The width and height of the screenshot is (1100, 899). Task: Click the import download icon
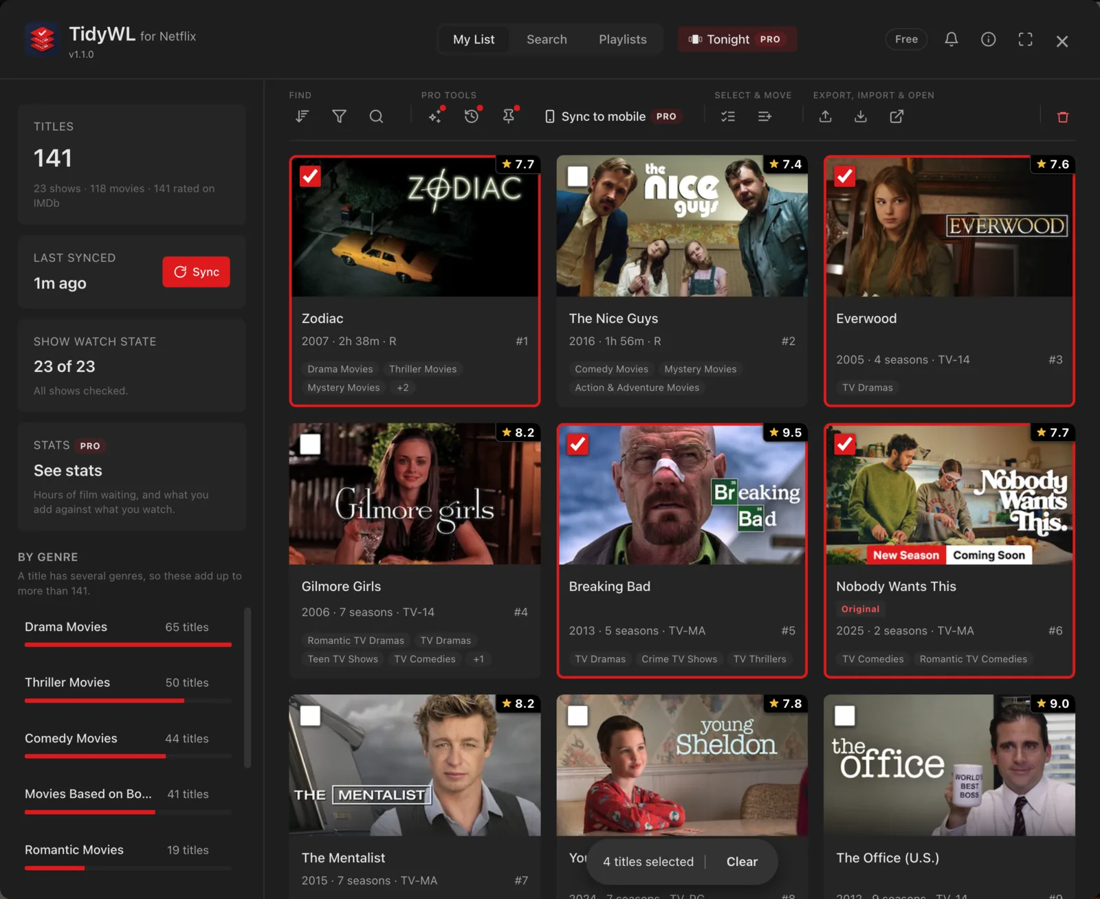(x=861, y=117)
